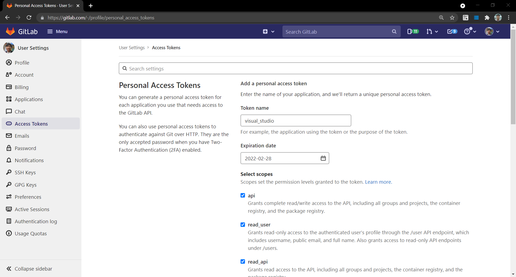Viewport: 516px width, 277px height.
Task: Click the tab search dropdown arrow
Action: click(x=463, y=6)
